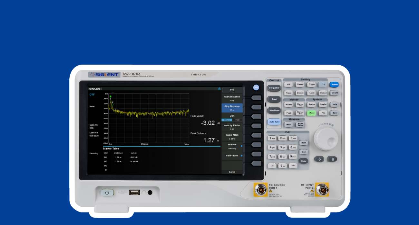Push the File key
This screenshot has height=225, width=419.
tap(323, 113)
